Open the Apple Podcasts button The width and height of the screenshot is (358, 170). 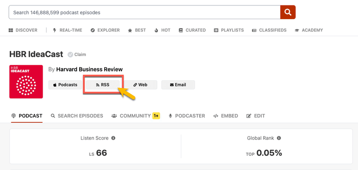click(x=65, y=85)
